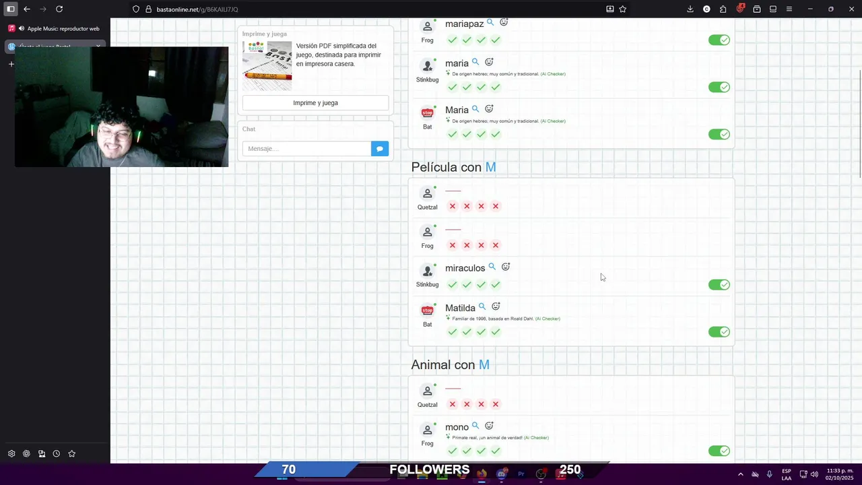Toggle approval switch for mariapaz
Image resolution: width=862 pixels, height=485 pixels.
point(719,40)
